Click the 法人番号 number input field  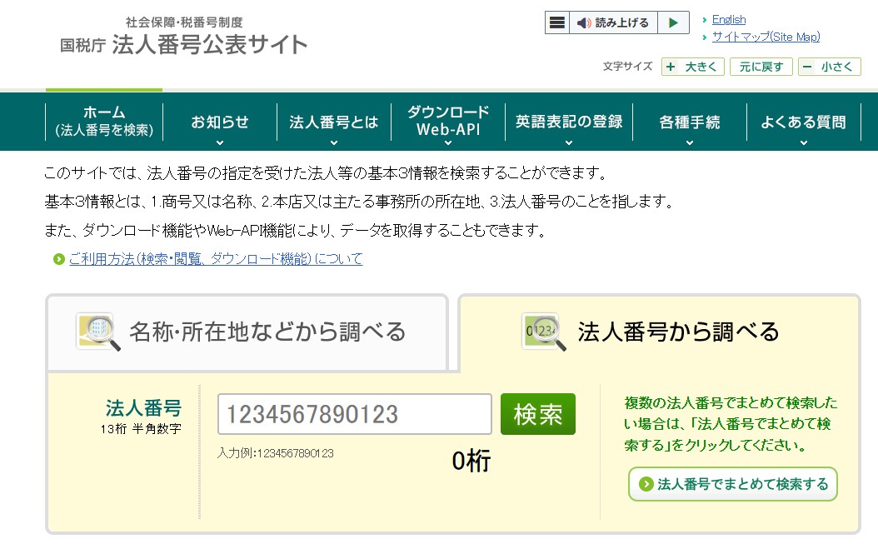354,414
